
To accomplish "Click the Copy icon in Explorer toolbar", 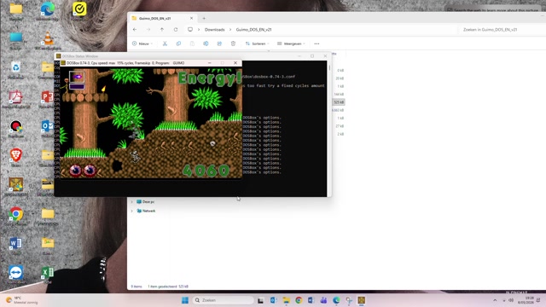I will point(178,43).
